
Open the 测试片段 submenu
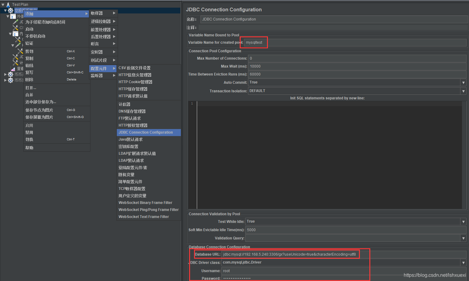click(x=103, y=60)
